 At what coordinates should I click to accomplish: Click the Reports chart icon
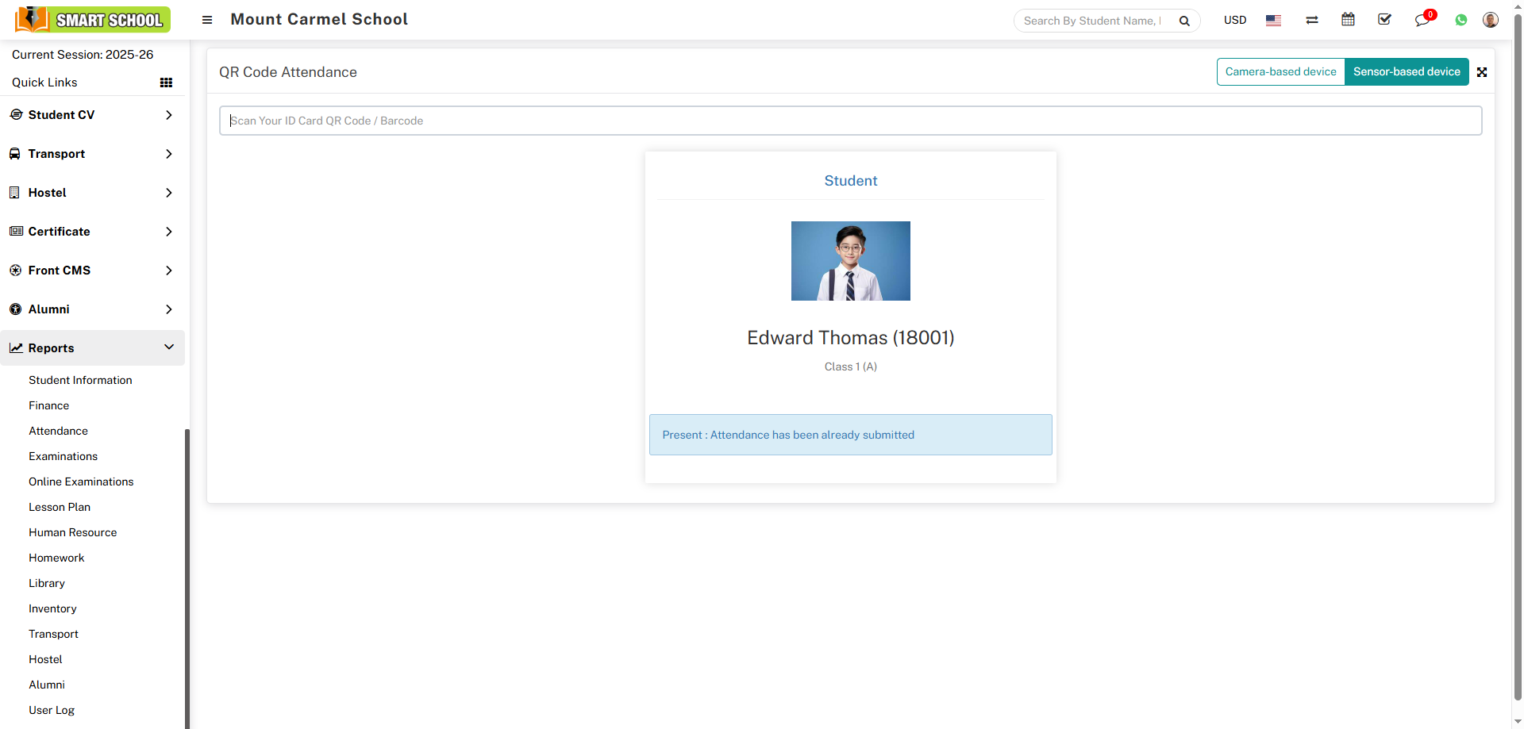pyautogui.click(x=16, y=348)
